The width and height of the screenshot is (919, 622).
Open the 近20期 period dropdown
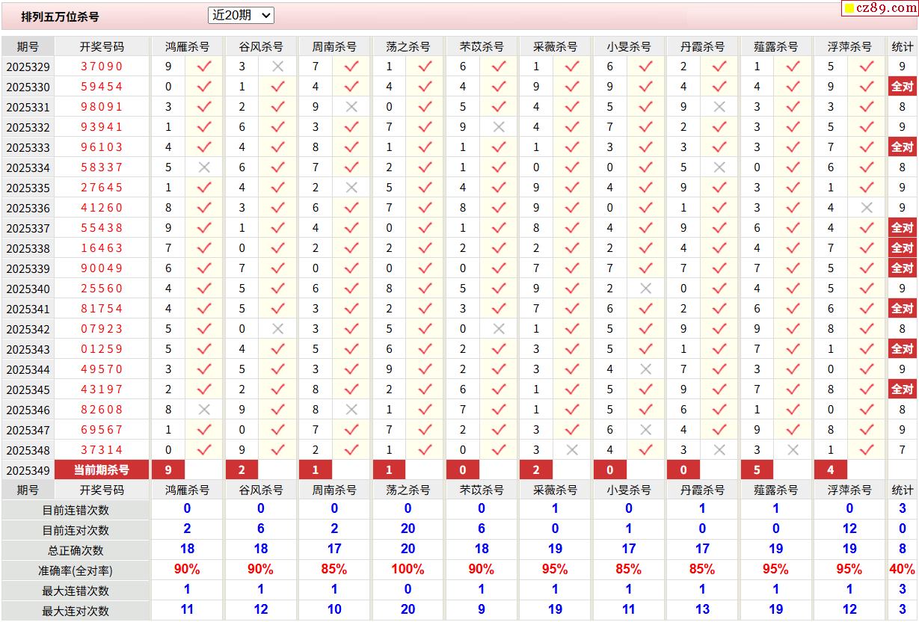point(241,15)
